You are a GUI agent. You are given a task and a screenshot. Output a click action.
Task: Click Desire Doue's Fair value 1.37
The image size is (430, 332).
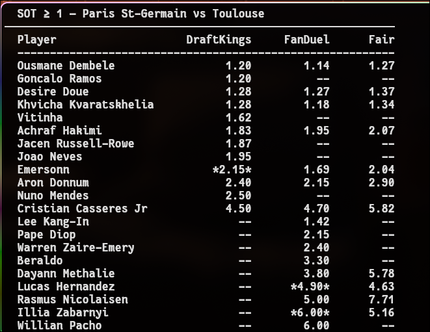coord(381,92)
